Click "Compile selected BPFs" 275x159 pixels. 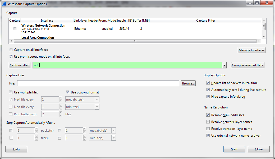[x=247, y=65]
